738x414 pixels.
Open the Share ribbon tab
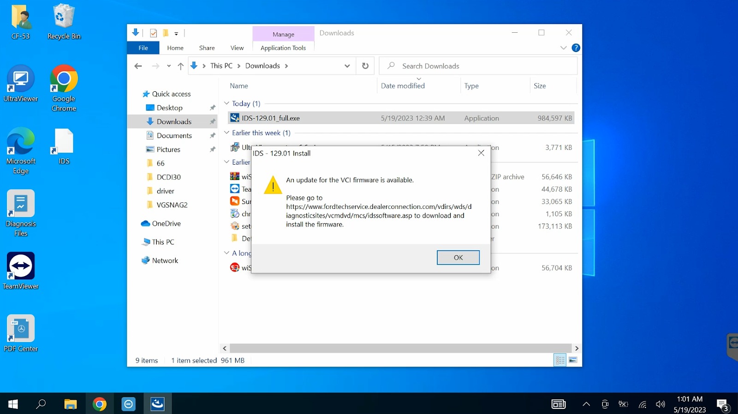point(207,48)
